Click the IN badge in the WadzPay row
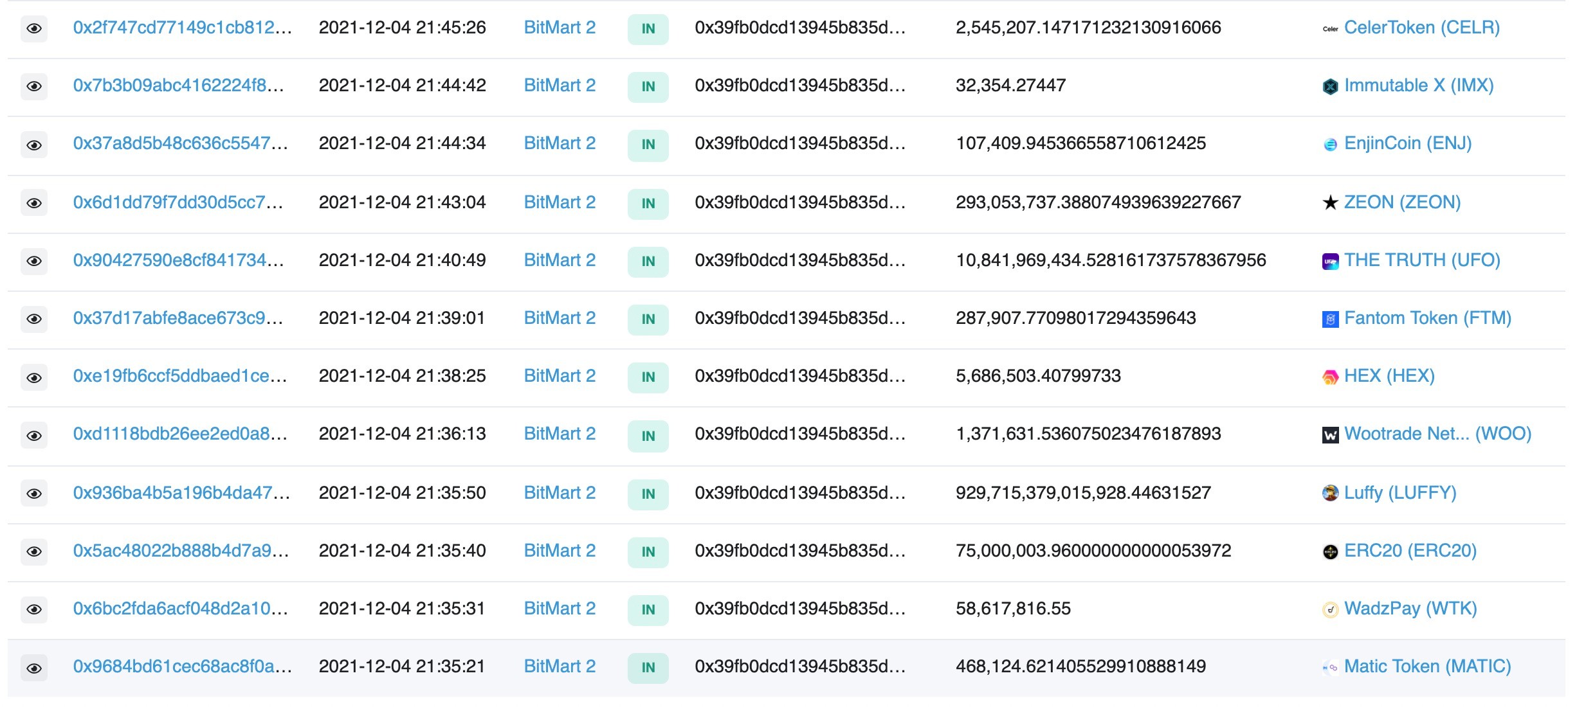The height and width of the screenshot is (707, 1577). (648, 610)
